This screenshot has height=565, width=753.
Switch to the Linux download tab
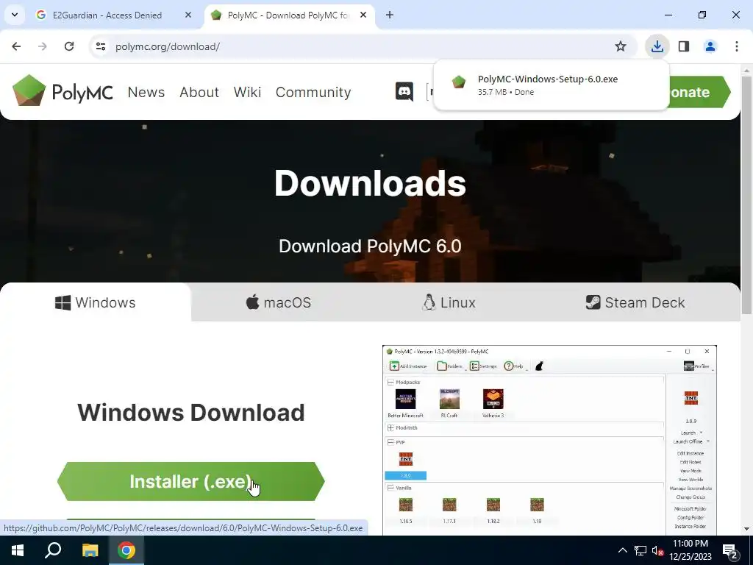[449, 302]
